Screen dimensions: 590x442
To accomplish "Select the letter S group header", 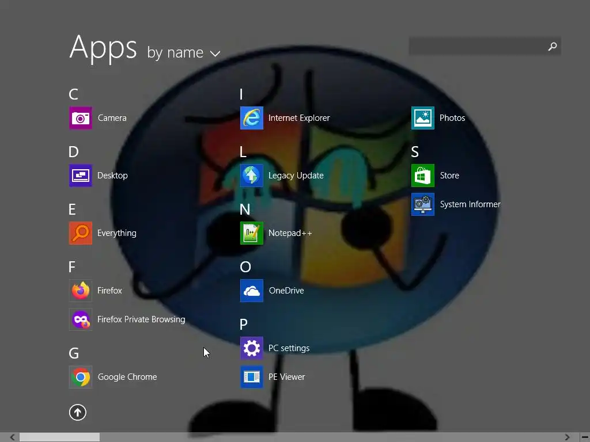I will pyautogui.click(x=415, y=152).
